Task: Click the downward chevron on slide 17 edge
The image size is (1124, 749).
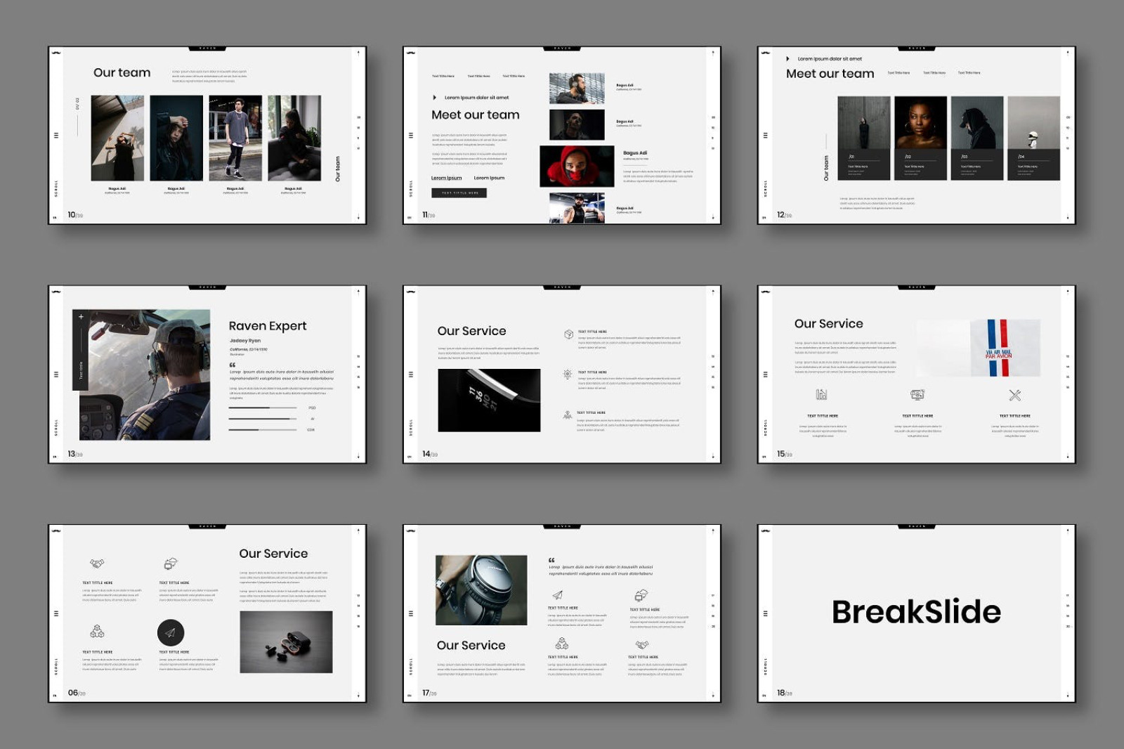Action: [713, 694]
